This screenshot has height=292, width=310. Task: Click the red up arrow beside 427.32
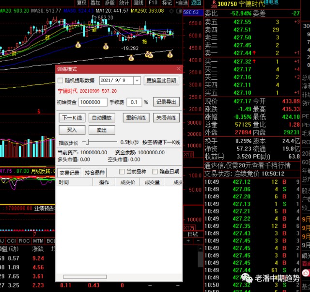point(254,62)
